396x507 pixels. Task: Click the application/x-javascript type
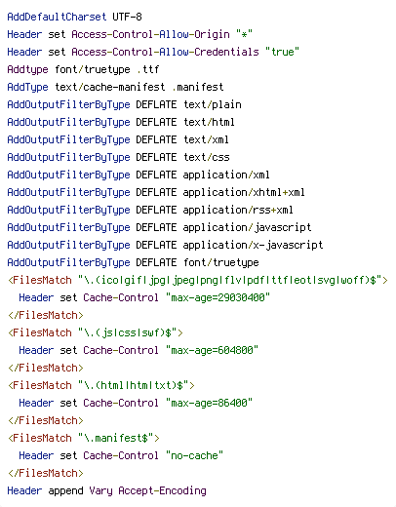(253, 245)
